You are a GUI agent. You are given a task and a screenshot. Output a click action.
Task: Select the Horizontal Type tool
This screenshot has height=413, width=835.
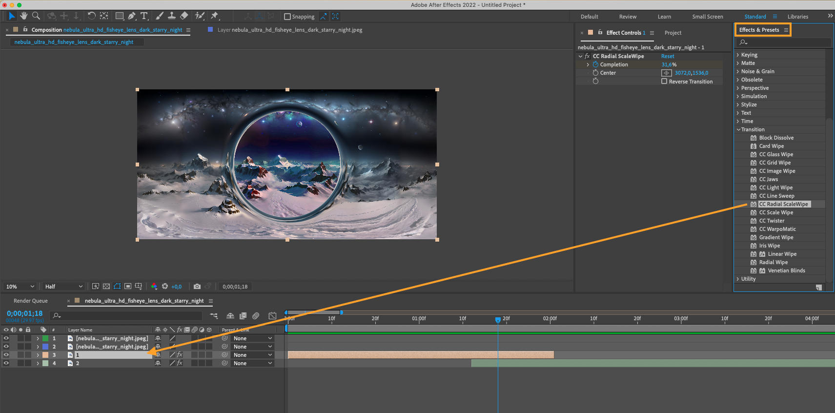(x=144, y=16)
